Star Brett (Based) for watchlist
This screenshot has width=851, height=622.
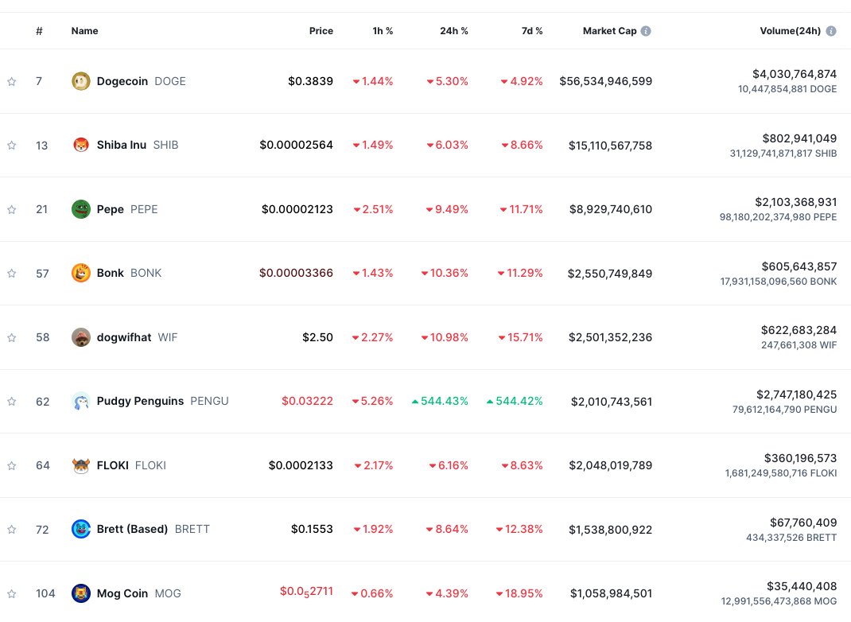(11, 529)
